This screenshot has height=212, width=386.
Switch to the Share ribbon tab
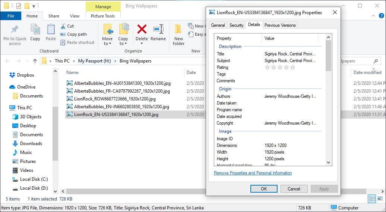coord(54,16)
